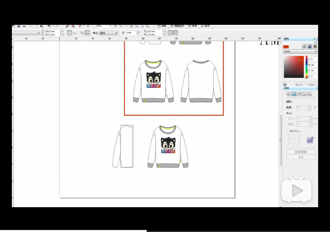Screen dimensions: 330x232
Task: Select the Skew transform icon
Action: click(309, 94)
